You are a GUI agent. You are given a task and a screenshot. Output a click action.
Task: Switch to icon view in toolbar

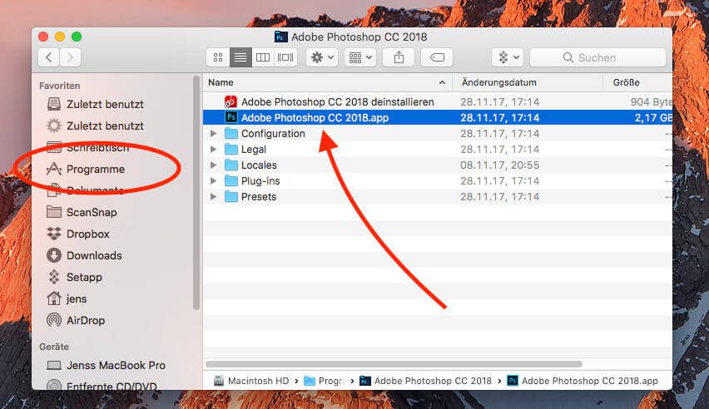tap(218, 57)
